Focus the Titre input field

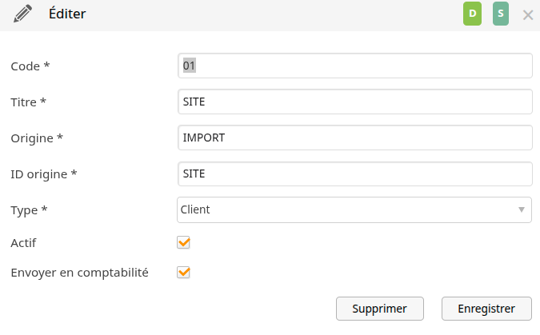pos(355,102)
